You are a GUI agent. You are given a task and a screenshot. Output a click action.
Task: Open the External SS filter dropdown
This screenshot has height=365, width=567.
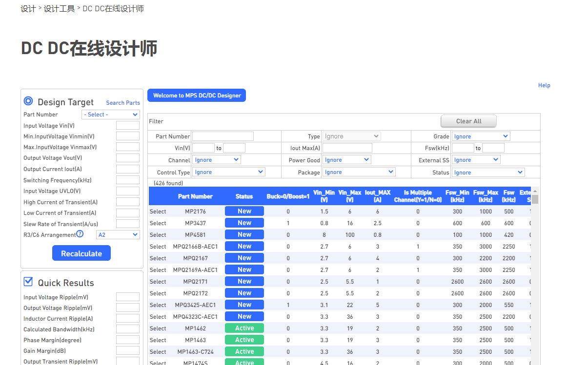tap(476, 159)
